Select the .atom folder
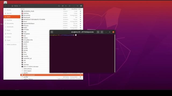 tap(25, 44)
